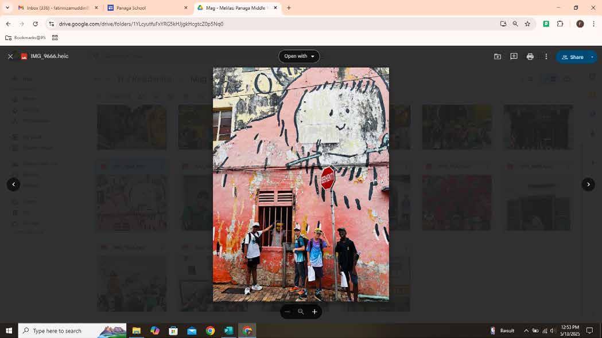The width and height of the screenshot is (602, 338).
Task: Open Google Chrome taskbar icon
Action: point(210,331)
